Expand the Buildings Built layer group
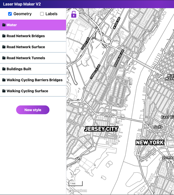The image size is (174, 195). point(33,69)
